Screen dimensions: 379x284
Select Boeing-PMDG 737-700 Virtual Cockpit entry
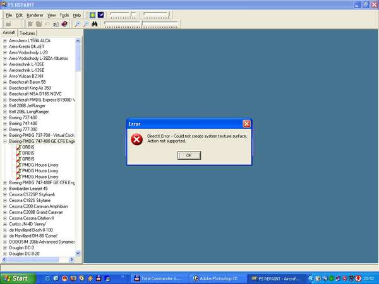42,135
